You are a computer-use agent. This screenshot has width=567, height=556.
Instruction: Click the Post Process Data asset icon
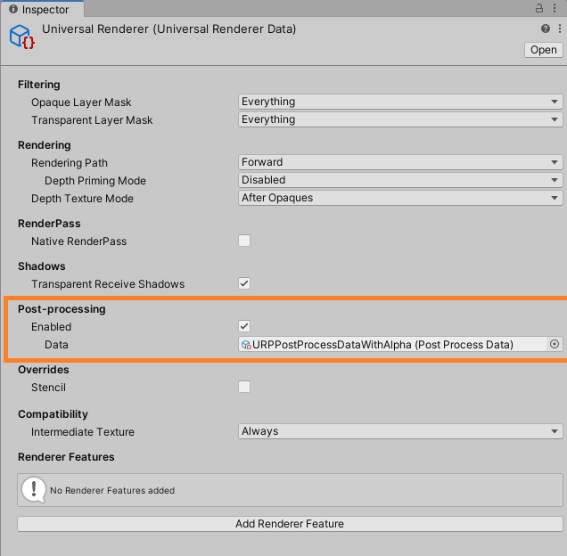point(246,345)
